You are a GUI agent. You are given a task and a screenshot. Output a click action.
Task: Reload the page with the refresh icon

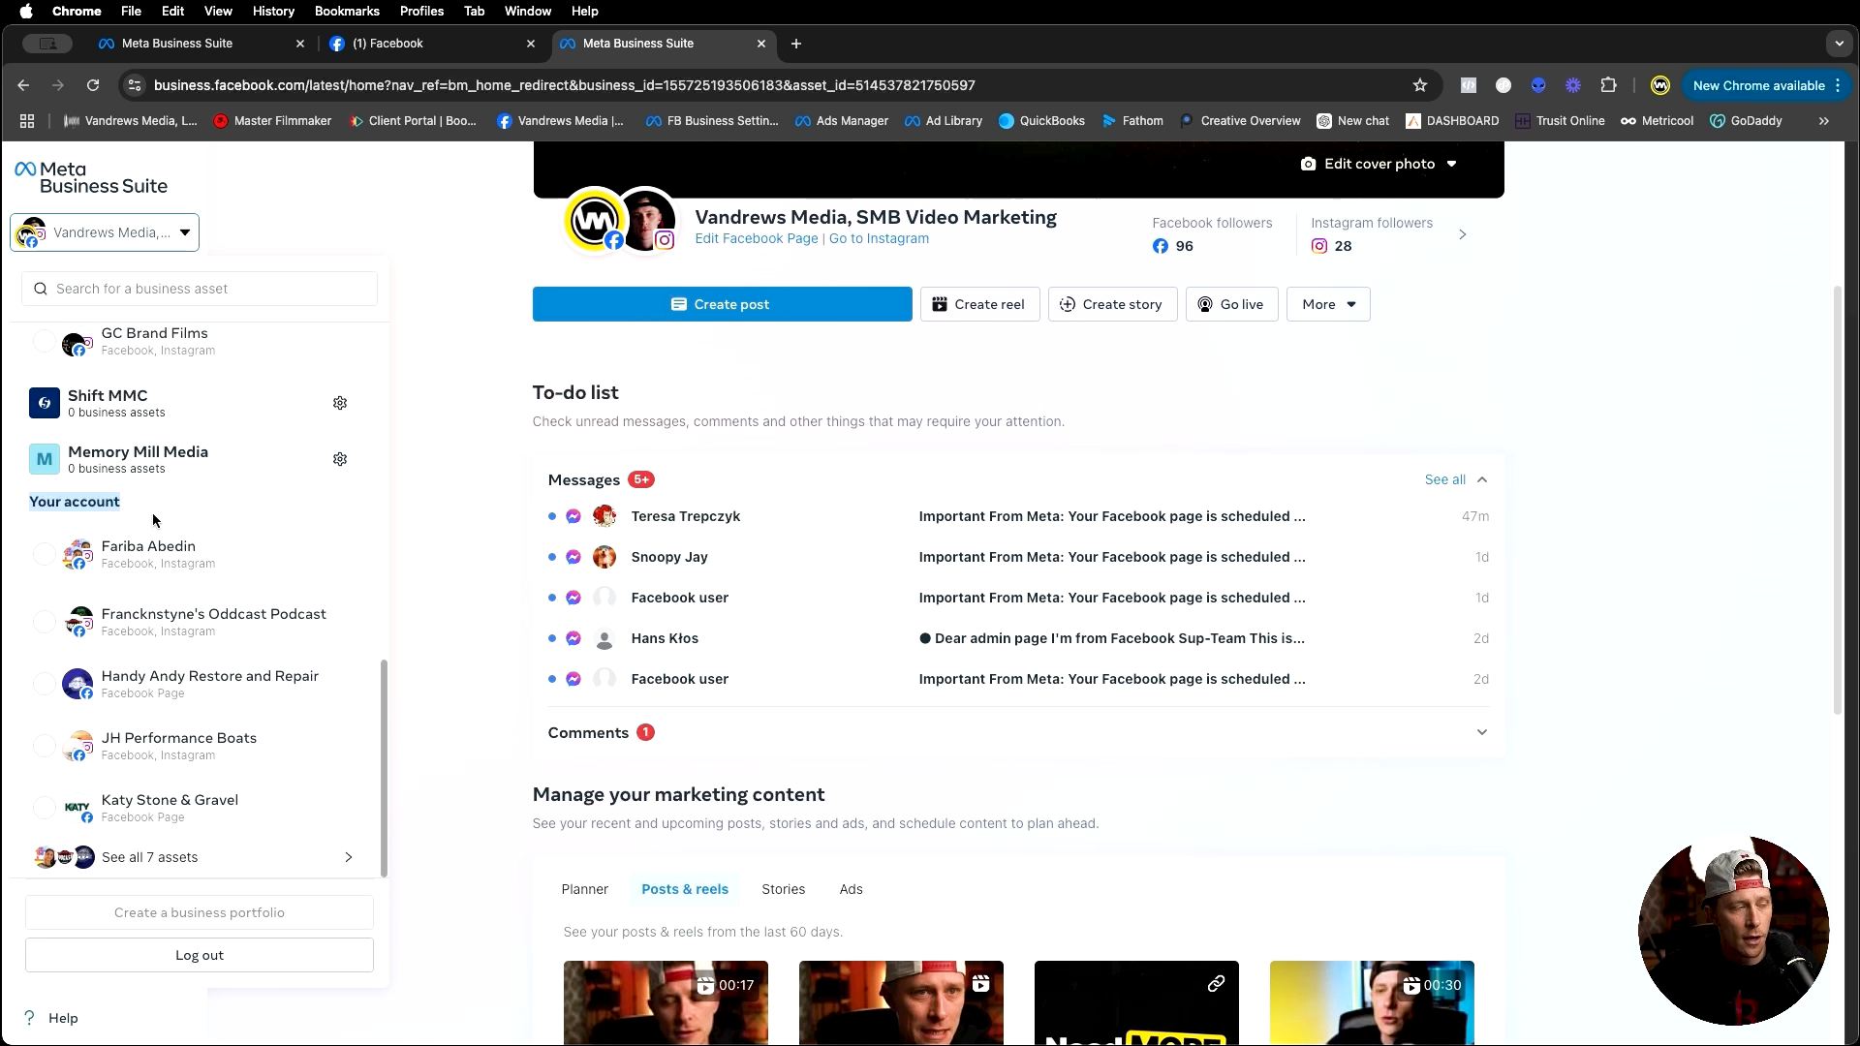point(93,85)
